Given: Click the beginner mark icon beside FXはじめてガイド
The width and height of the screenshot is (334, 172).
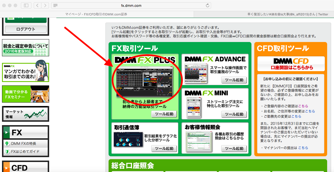Looking at the screenshot, I should click(x=7, y=151).
